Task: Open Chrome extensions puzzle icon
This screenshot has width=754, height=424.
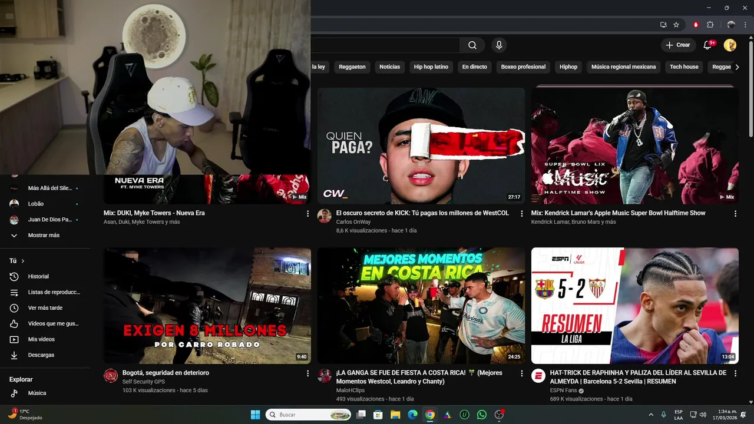Action: (x=710, y=25)
